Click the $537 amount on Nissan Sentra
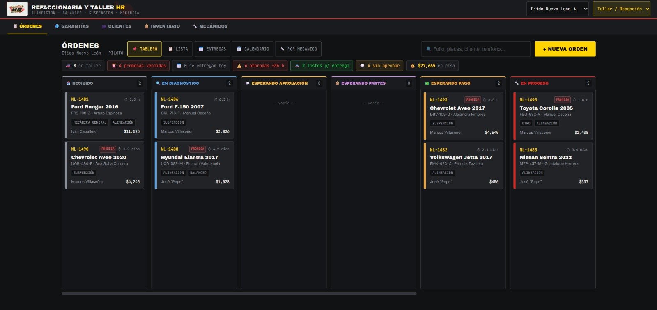The height and width of the screenshot is (310, 657). pyautogui.click(x=583, y=182)
